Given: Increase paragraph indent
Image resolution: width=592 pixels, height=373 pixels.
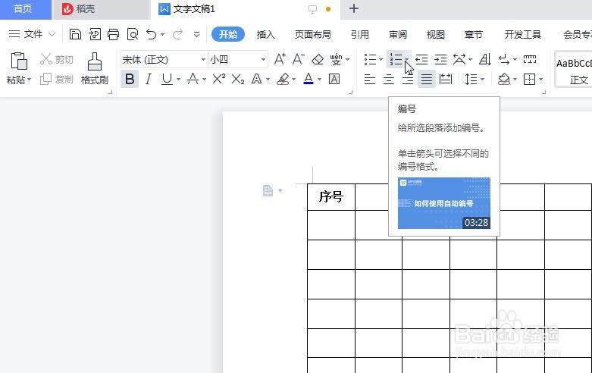Looking at the screenshot, I should pos(440,59).
